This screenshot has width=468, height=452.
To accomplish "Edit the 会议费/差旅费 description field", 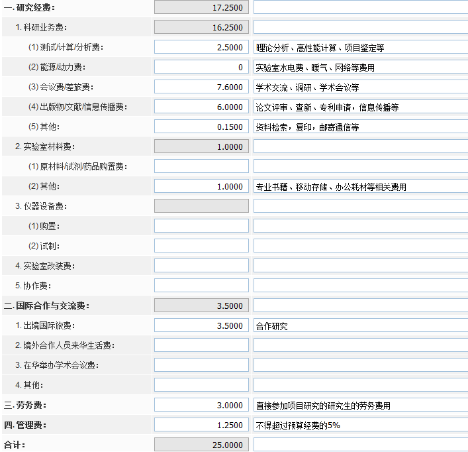I will pos(361,87).
